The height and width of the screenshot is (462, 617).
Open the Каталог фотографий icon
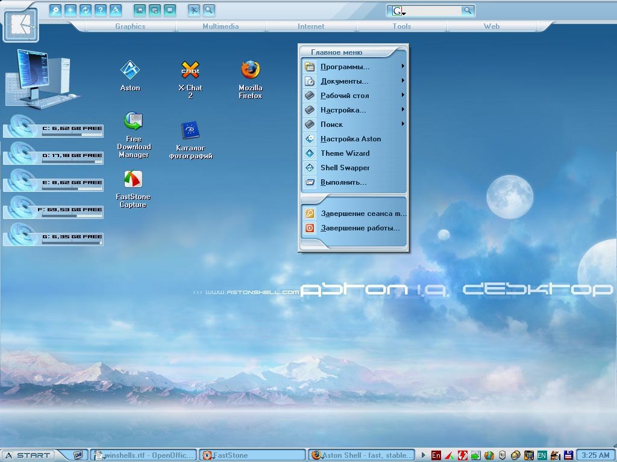[190, 140]
